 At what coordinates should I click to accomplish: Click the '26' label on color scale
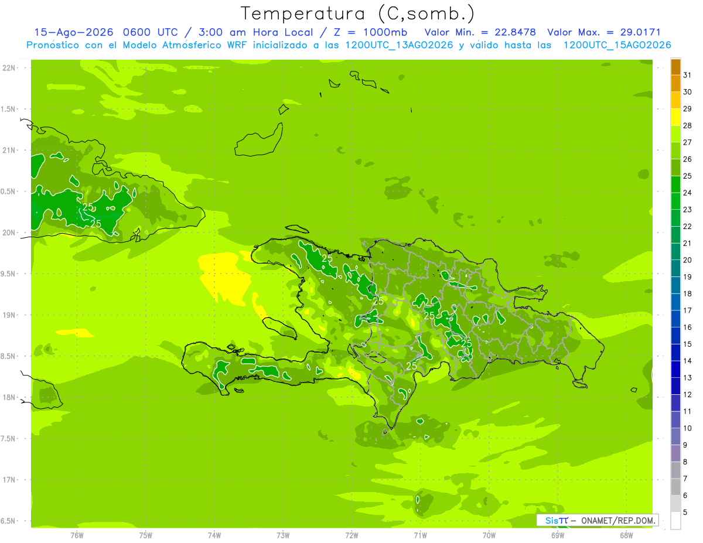[688, 159]
